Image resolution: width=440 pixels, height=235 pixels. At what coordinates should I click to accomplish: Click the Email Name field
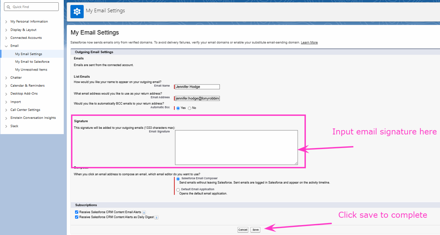tap(197, 87)
